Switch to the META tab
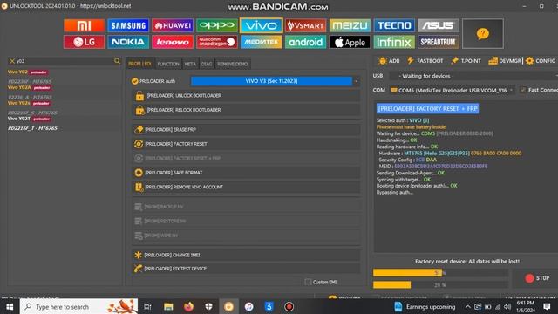Image resolution: width=558 pixels, height=314 pixels. (x=190, y=64)
